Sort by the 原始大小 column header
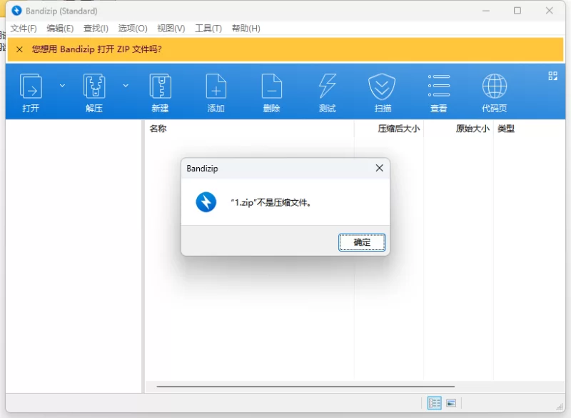 click(x=458, y=129)
